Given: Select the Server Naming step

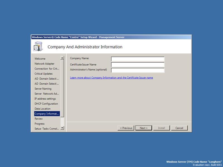Looking at the screenshot, I should coord(43,89).
